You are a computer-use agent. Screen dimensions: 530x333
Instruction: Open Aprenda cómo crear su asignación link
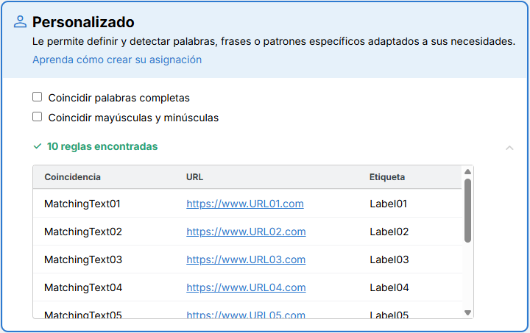(117, 60)
